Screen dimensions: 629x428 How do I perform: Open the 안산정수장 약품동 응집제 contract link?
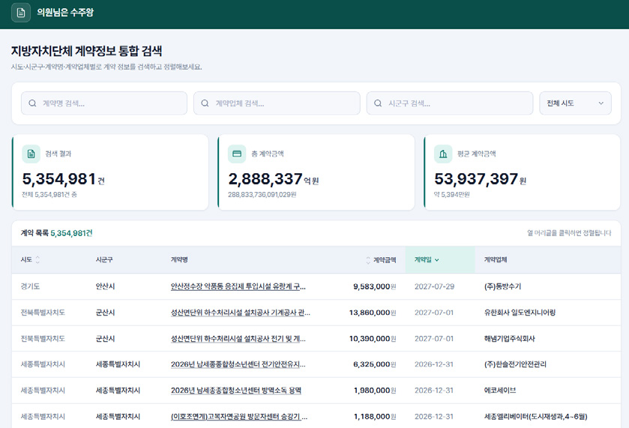pyautogui.click(x=238, y=286)
